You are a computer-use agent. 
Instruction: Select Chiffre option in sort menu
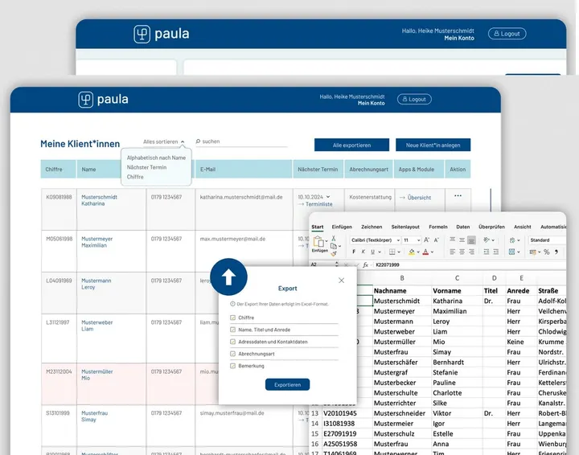point(135,177)
